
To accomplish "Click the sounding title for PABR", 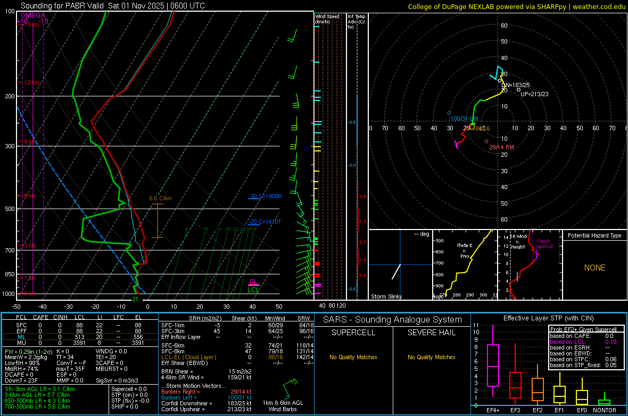I will [112, 6].
